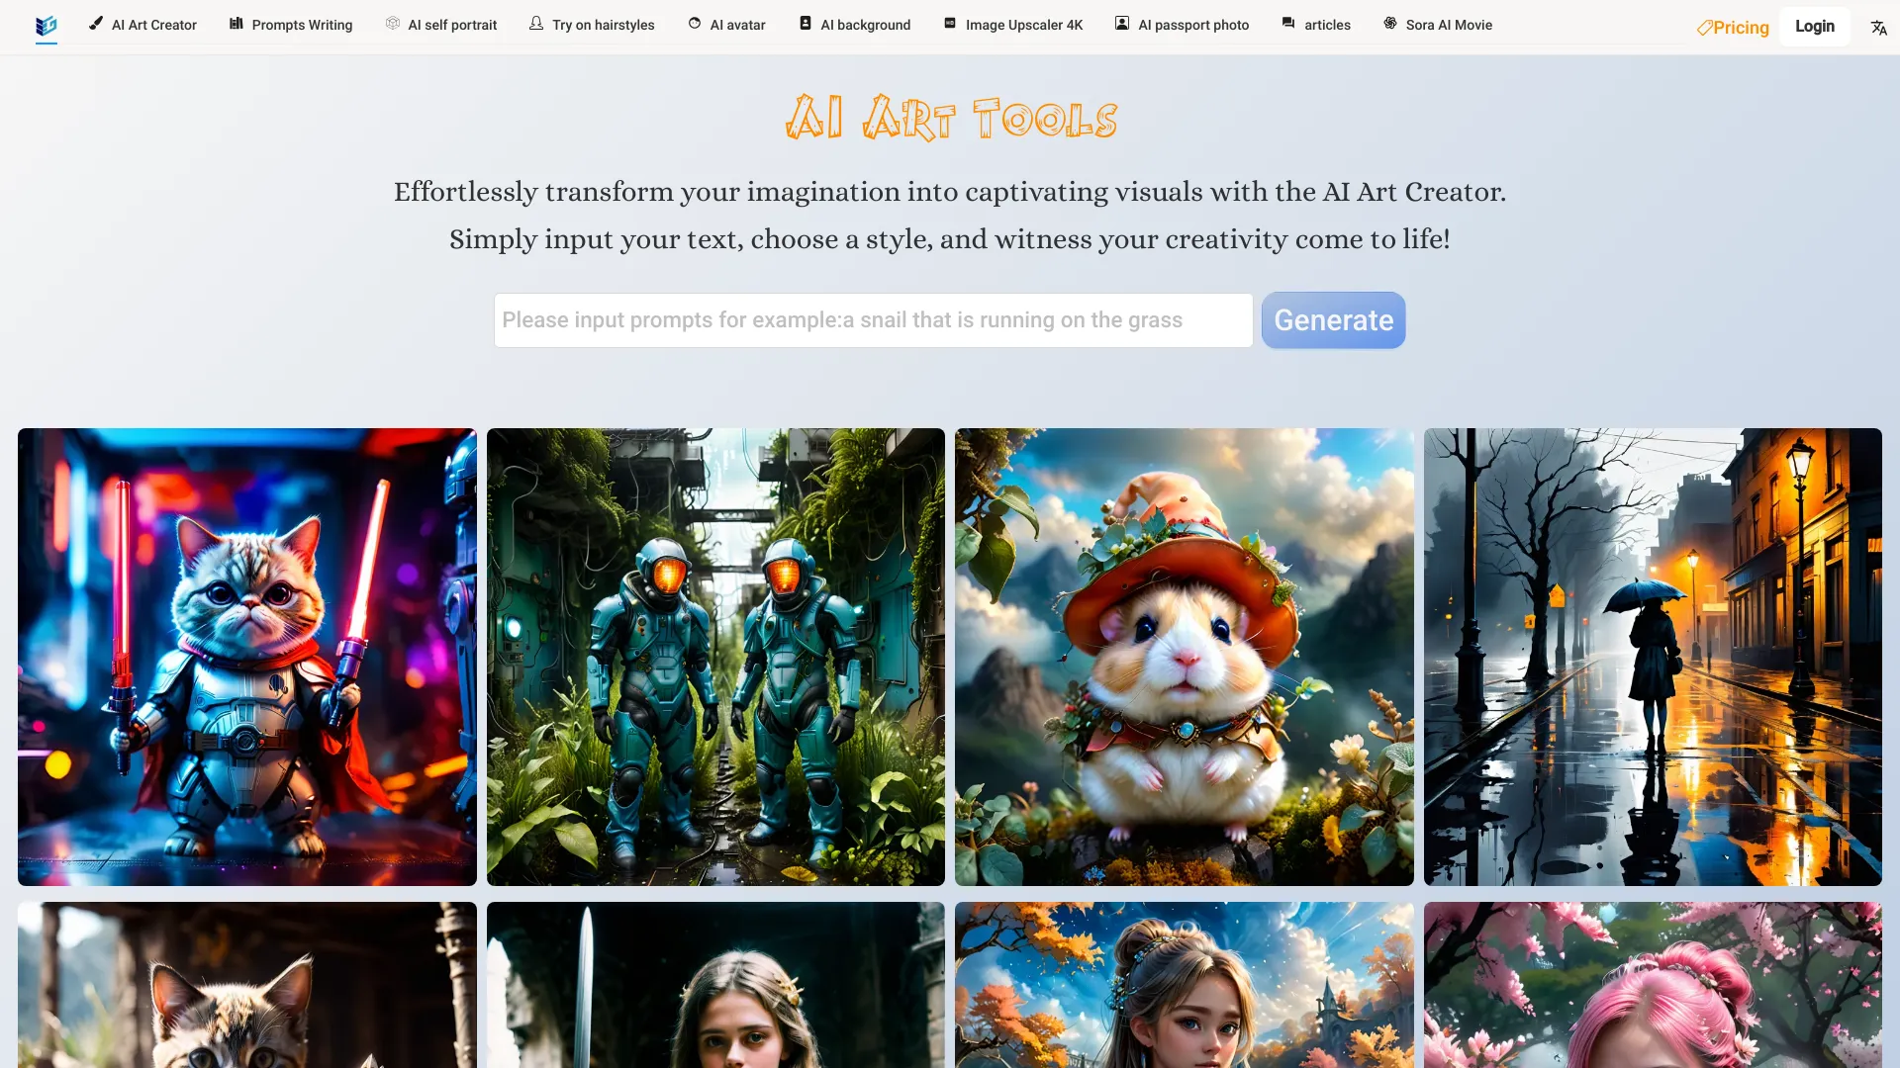Viewport: 1900px width, 1068px height.
Task: Click the Image Upscaler 4K icon
Action: (x=950, y=25)
